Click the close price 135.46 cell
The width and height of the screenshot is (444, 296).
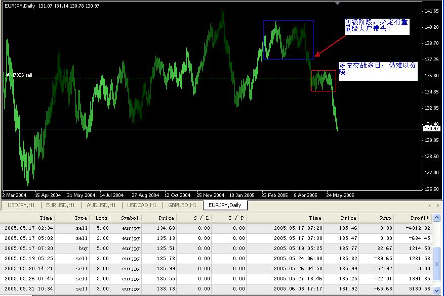point(348,228)
